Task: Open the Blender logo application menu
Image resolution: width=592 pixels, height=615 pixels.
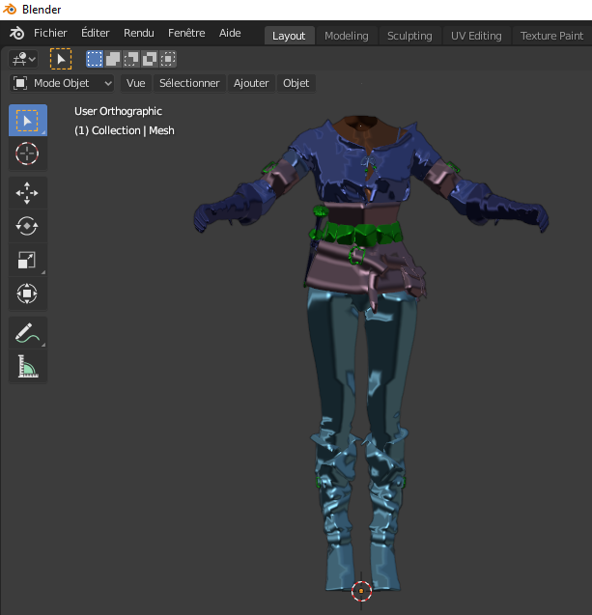Action: pyautogui.click(x=16, y=34)
